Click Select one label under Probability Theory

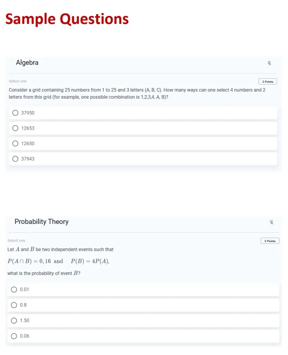pyautogui.click(x=16, y=240)
